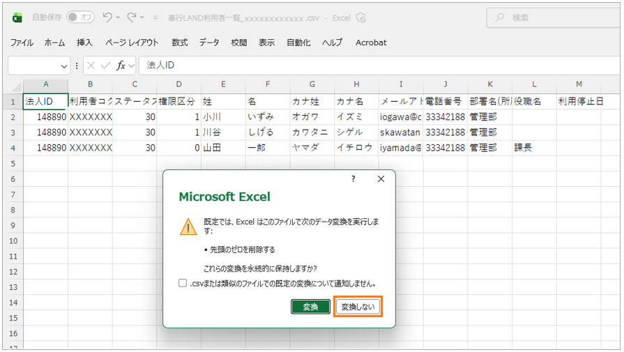624x352 pixels.
Task: Open the 数式 tab
Action: pos(180,43)
